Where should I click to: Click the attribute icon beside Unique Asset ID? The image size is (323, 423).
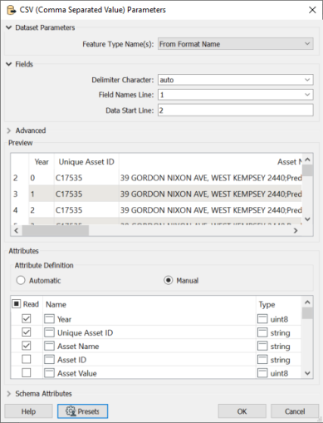tap(49, 332)
